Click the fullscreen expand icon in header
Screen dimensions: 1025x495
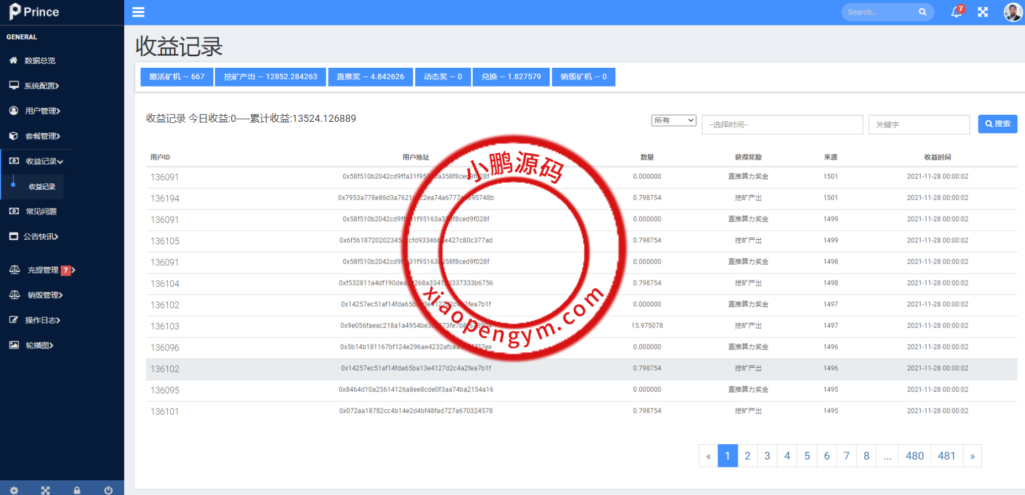[x=982, y=12]
